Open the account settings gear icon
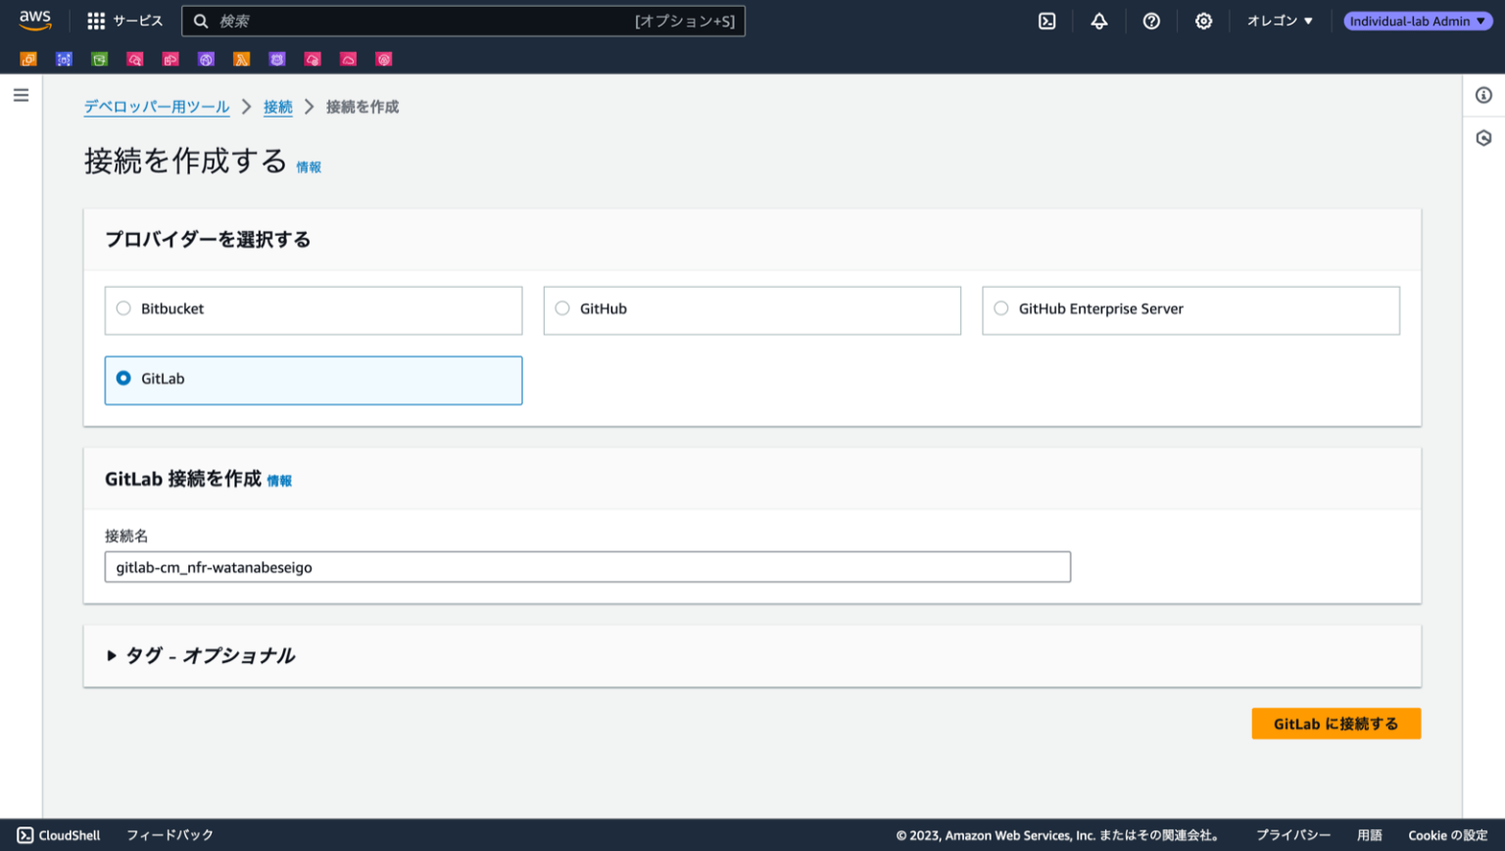 1203,20
